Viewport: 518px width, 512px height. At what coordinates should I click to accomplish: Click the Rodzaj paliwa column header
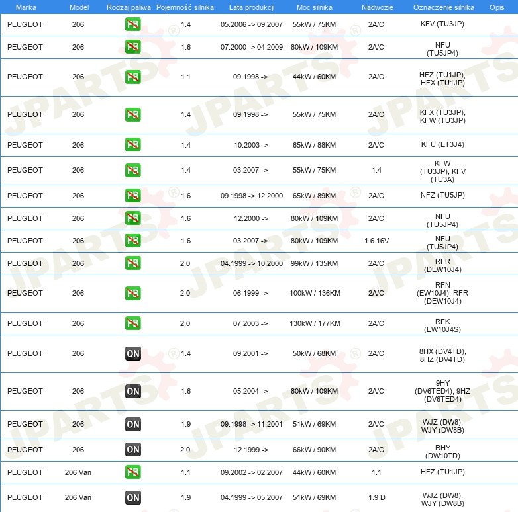pos(129,7)
